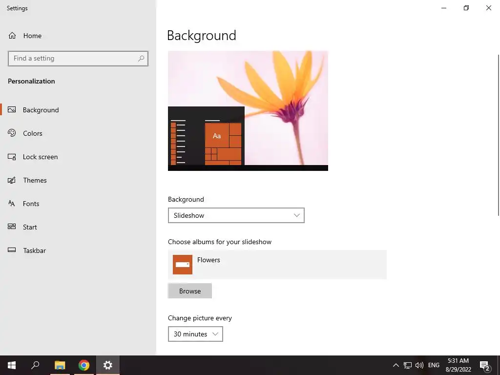The height and width of the screenshot is (375, 500).
Task: Open the Themes settings page
Action: [x=78, y=180]
